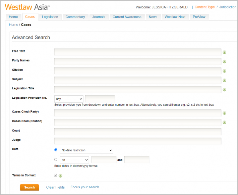Click into the Party Names field
Viewport: 238px width, 195px height.
point(138,61)
